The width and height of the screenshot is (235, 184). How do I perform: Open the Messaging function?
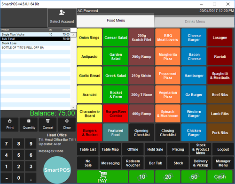tap(110, 163)
